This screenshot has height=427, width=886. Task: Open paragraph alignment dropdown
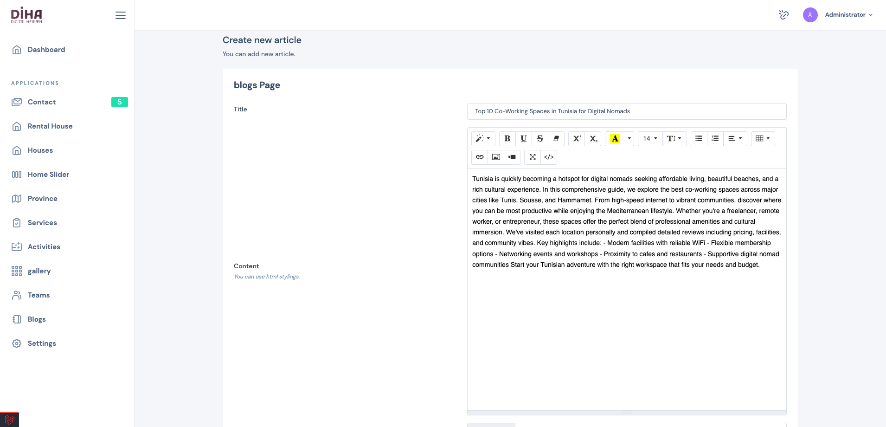point(735,138)
